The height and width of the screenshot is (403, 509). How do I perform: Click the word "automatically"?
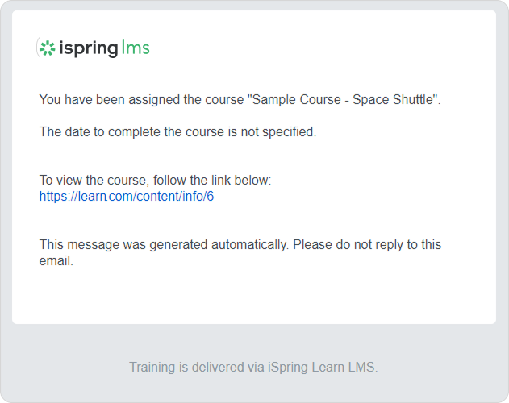(246, 245)
